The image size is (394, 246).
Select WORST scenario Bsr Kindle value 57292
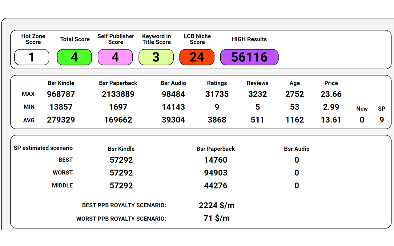pyautogui.click(x=121, y=173)
